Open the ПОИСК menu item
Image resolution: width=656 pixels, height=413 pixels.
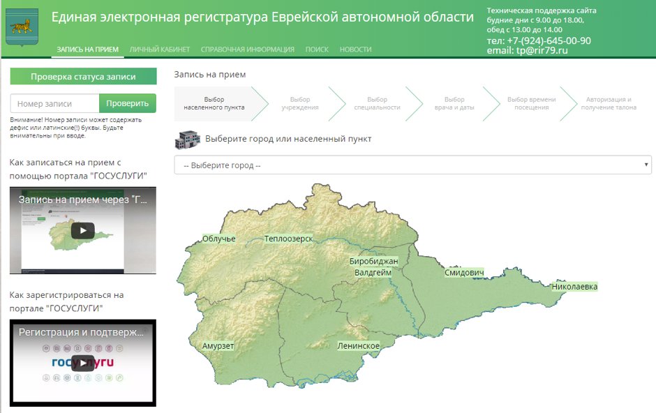(x=317, y=50)
